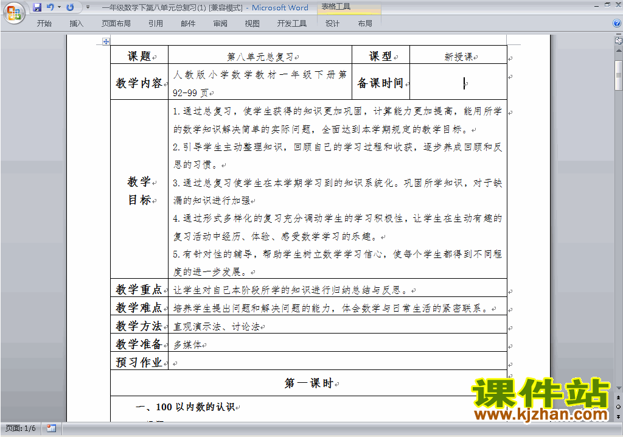Click the 教学准备 label cell

tap(139, 343)
